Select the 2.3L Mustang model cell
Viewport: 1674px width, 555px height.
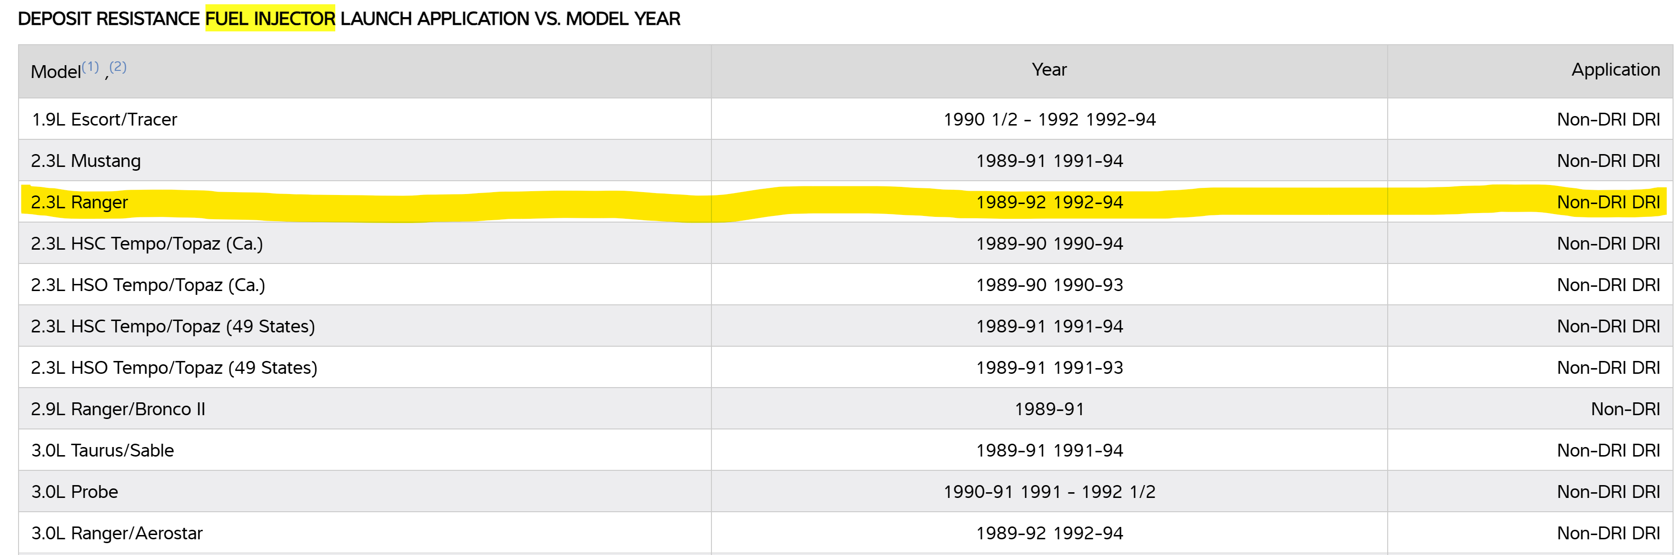point(86,161)
